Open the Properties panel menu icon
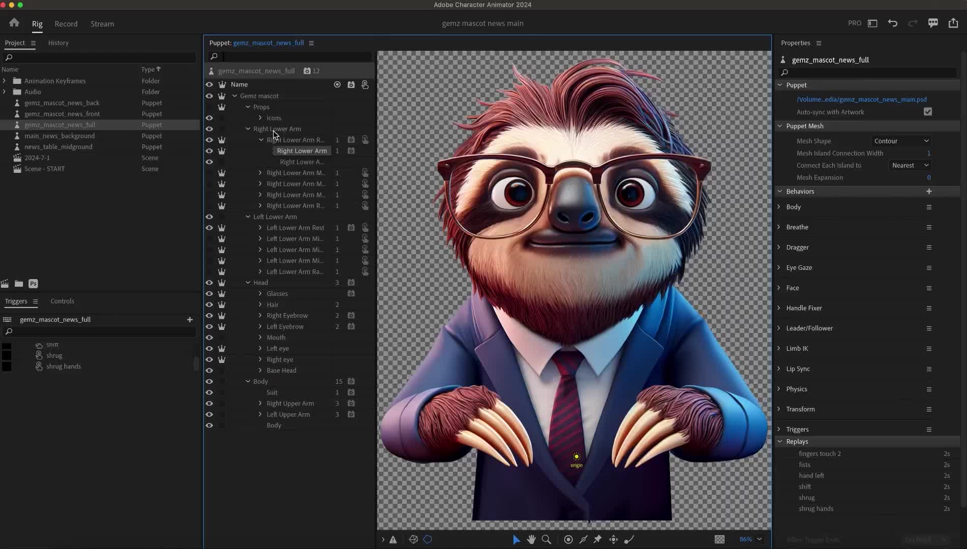This screenshot has width=967, height=549. tap(819, 43)
